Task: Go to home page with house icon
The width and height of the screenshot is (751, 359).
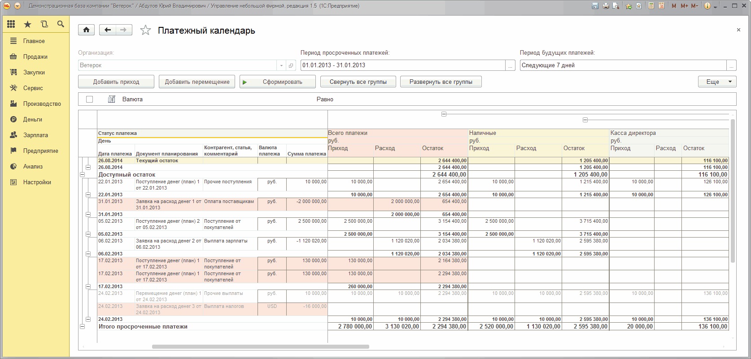Action: tap(86, 30)
